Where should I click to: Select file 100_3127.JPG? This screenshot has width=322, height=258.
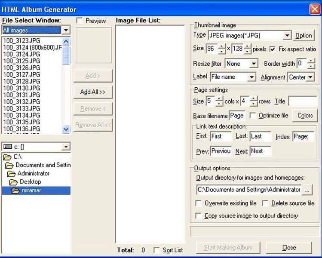pyautogui.click(x=21, y=74)
